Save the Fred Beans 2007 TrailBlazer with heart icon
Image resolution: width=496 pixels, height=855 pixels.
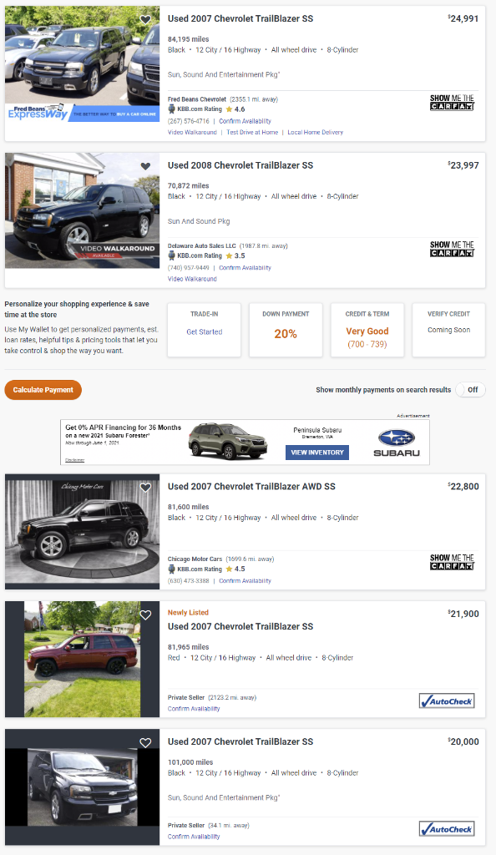pos(145,20)
